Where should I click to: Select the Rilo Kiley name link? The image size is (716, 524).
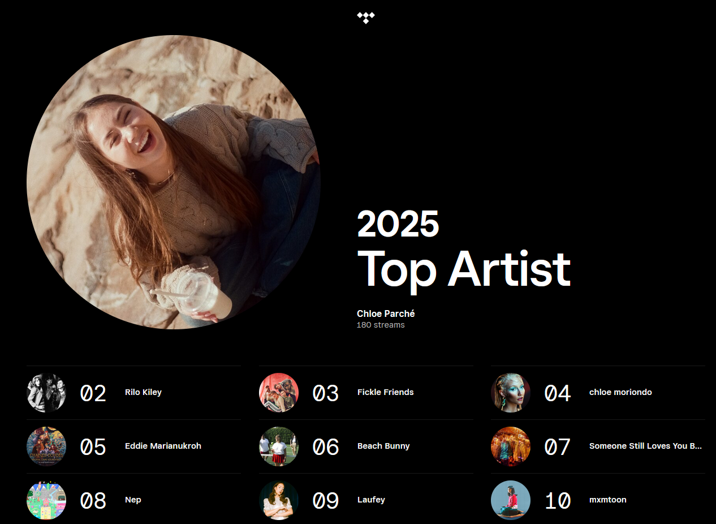click(x=143, y=392)
